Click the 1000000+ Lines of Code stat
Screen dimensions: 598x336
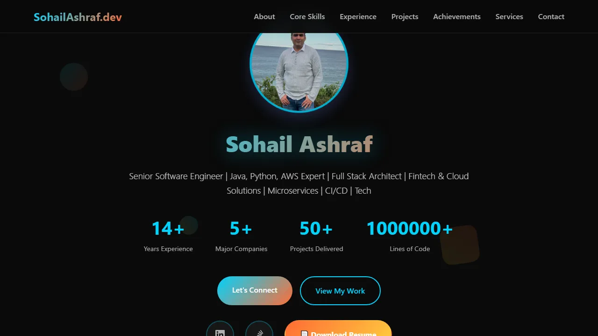tap(410, 236)
